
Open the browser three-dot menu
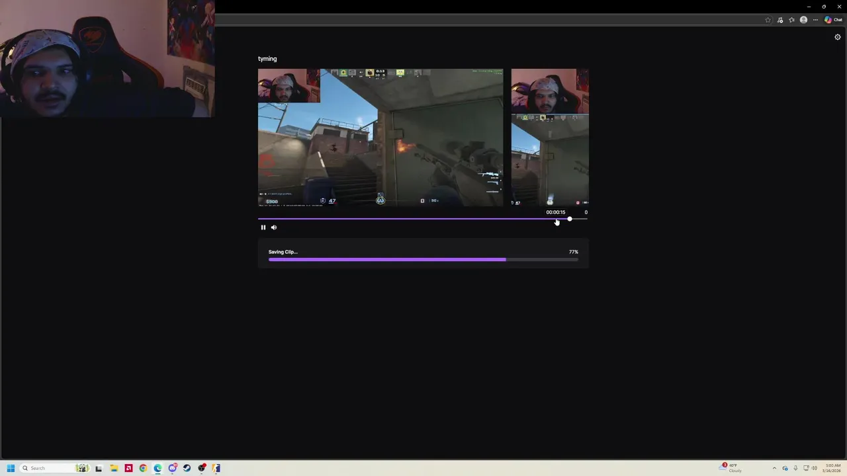(815, 20)
